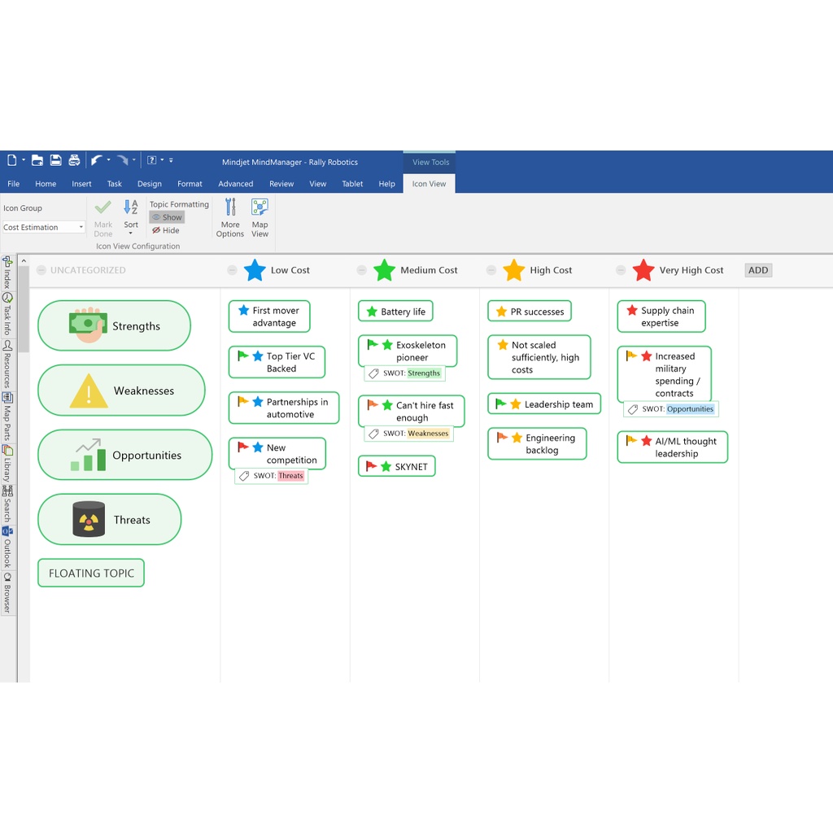Open the Advanced ribbon tab
The width and height of the screenshot is (833, 833).
point(235,184)
